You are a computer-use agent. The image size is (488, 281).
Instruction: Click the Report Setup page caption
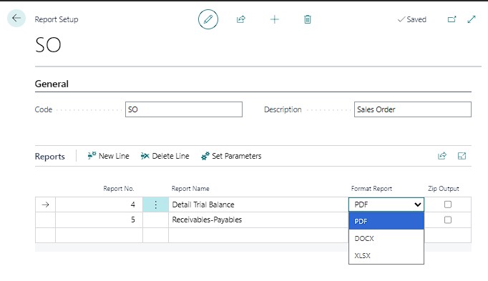pyautogui.click(x=57, y=19)
